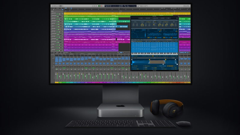Viewport: 240px width, 135px height.
Task: Click the Rewind button in transport bar
Action: coord(93,6)
